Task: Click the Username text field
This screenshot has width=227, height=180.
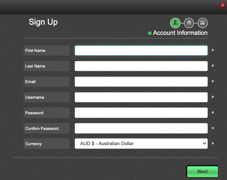Action: point(141,97)
